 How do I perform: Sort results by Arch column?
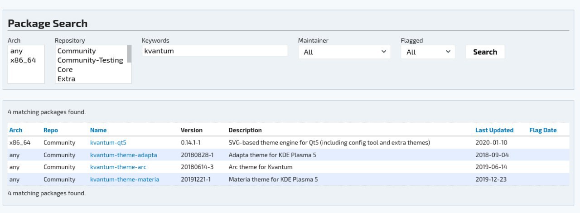point(16,130)
